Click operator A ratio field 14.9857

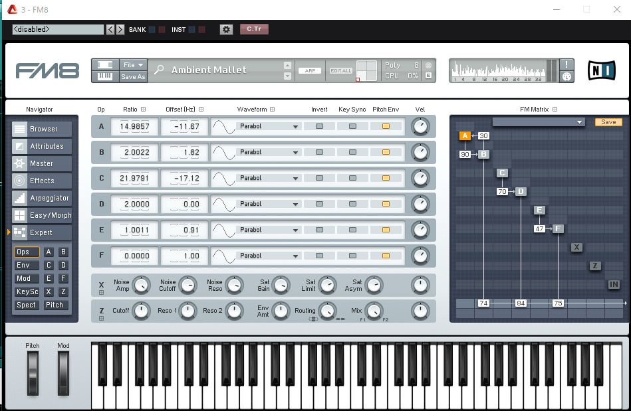click(134, 126)
